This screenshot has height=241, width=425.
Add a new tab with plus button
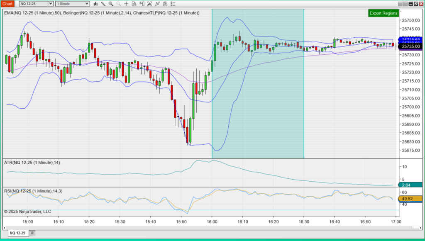32,233
